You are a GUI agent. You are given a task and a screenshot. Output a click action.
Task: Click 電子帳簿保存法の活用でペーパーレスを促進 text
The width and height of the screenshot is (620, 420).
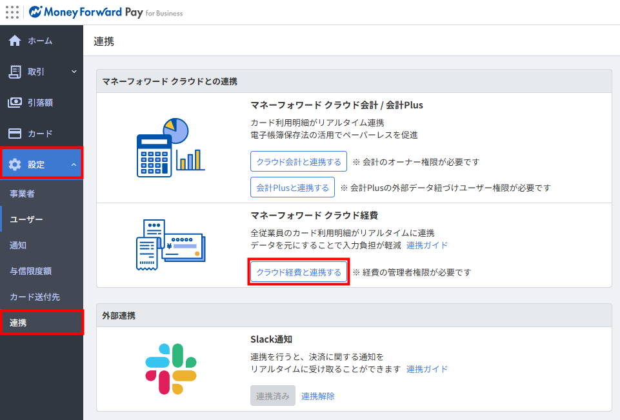point(334,135)
